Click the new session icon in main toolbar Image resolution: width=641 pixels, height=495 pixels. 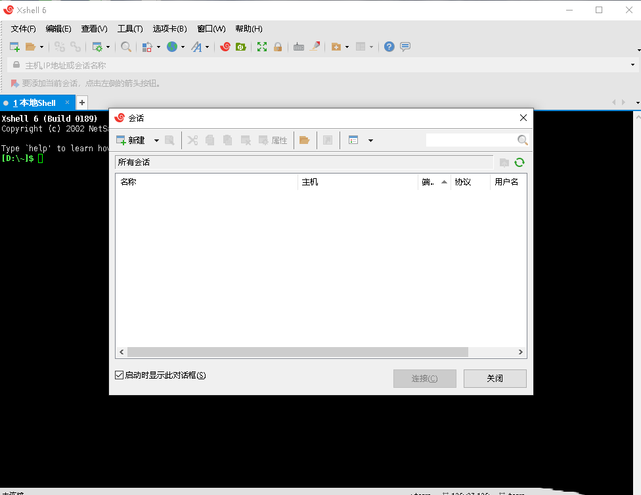pyautogui.click(x=14, y=47)
